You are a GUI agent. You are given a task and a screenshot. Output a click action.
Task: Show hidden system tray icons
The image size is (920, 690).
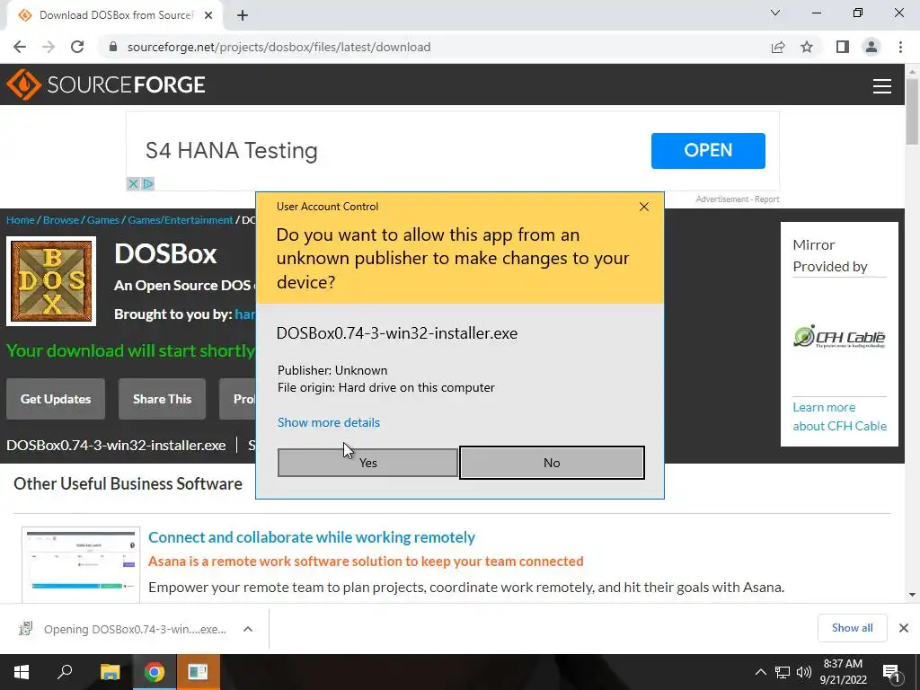760,672
